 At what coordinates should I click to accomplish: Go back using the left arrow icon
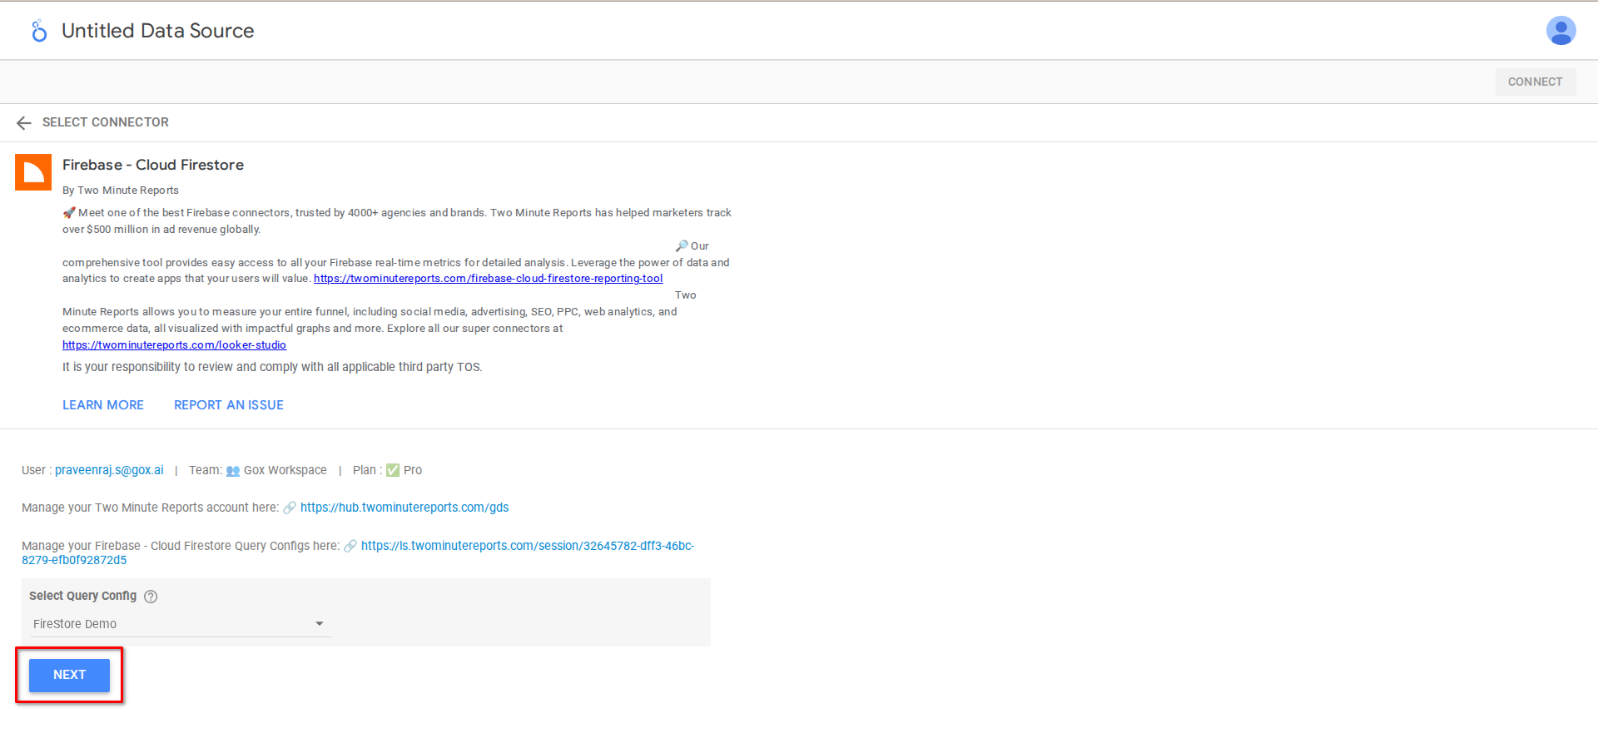[x=24, y=123]
